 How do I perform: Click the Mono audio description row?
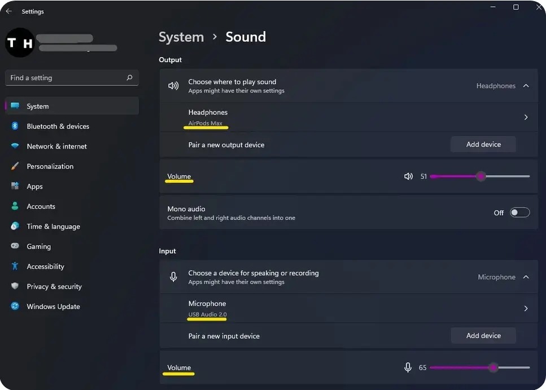(348, 213)
